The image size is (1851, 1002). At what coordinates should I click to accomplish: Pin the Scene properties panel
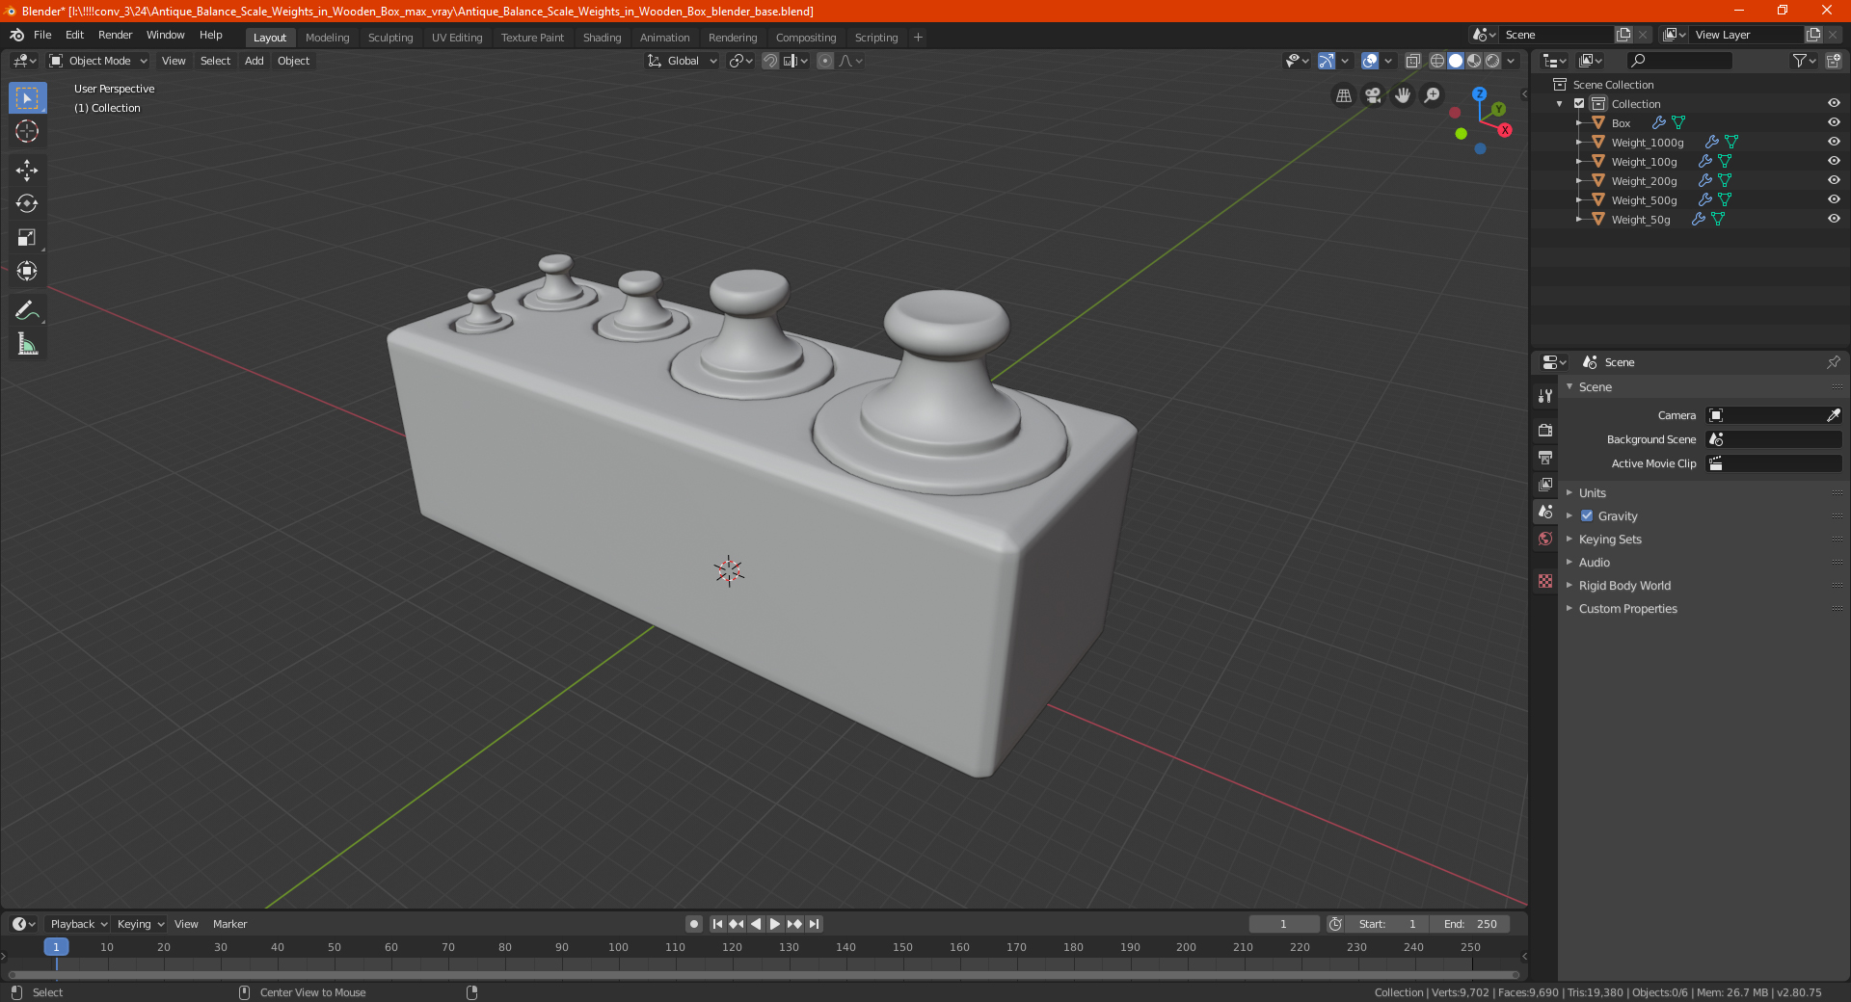[1833, 362]
